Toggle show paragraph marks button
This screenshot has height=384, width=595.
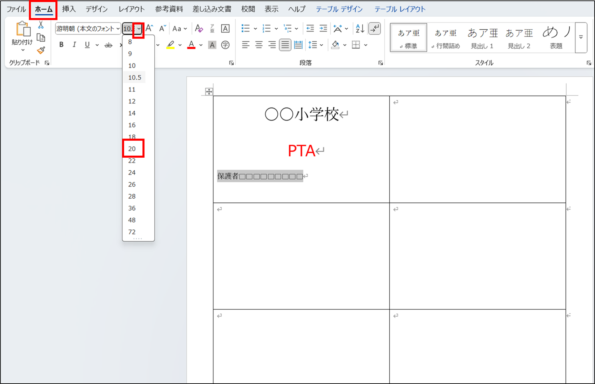coord(375,28)
